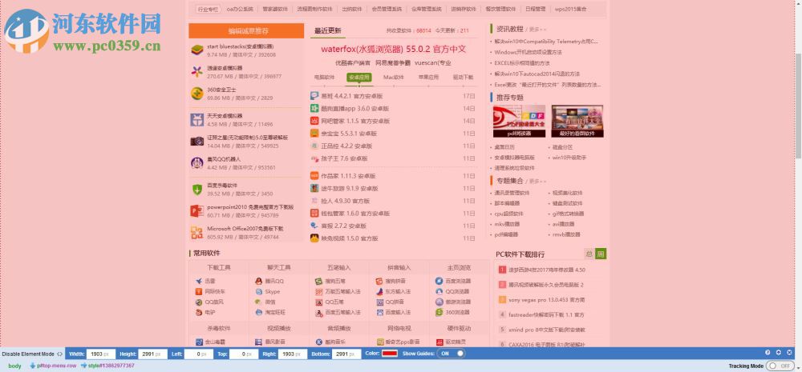Image resolution: width=802 pixels, height=372 pixels.
Task: Switch to the Mac软件 tab
Action: point(393,78)
